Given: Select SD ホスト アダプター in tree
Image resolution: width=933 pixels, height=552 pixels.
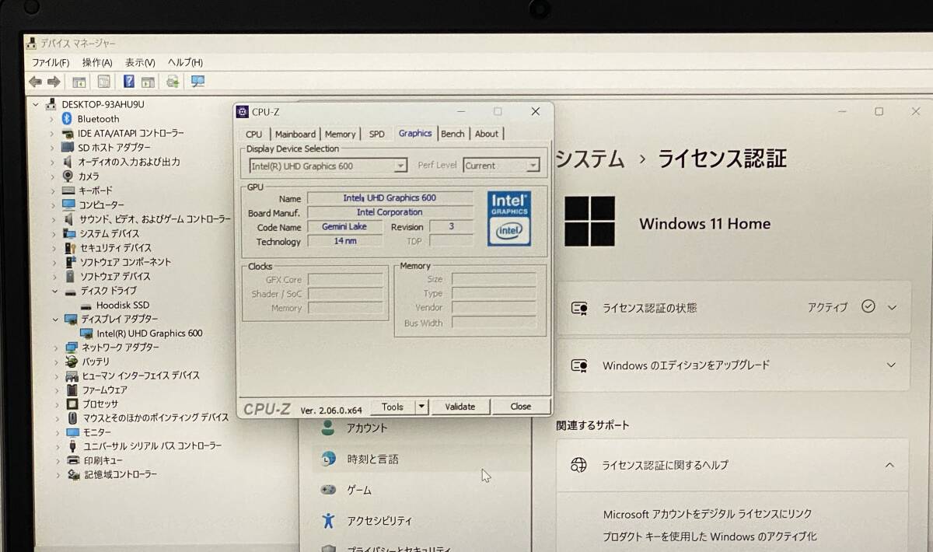Looking at the screenshot, I should click(114, 148).
